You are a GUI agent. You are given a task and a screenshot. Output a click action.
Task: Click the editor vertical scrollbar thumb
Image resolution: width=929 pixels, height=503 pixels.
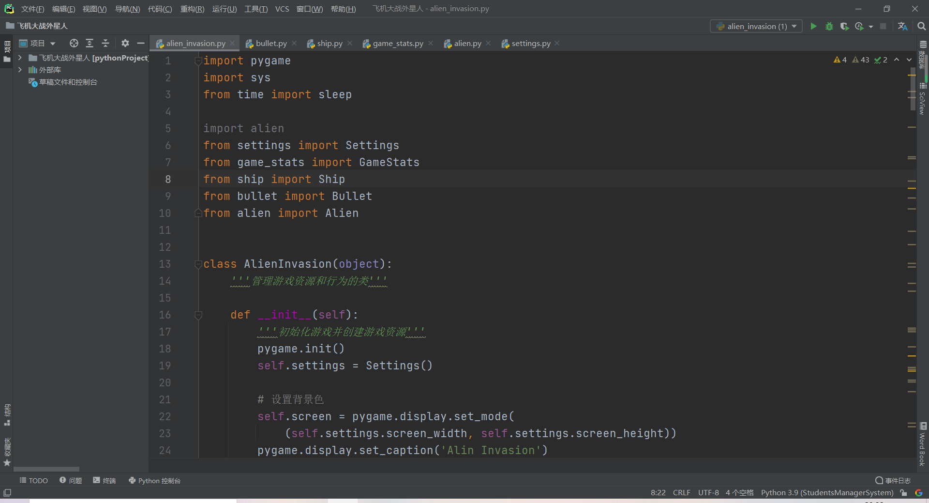(912, 90)
